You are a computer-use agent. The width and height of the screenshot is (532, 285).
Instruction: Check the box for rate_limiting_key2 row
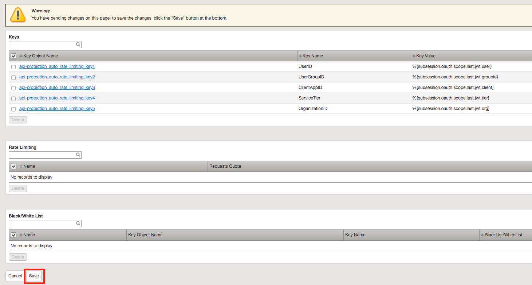click(x=13, y=77)
